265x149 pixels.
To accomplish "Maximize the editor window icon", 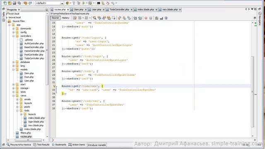I will (x=255, y=9).
